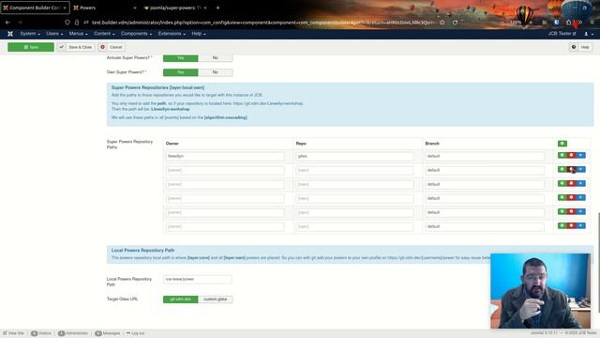Click the 'Local Powers Repository Path' heading
600x338 pixels.
coord(142,251)
